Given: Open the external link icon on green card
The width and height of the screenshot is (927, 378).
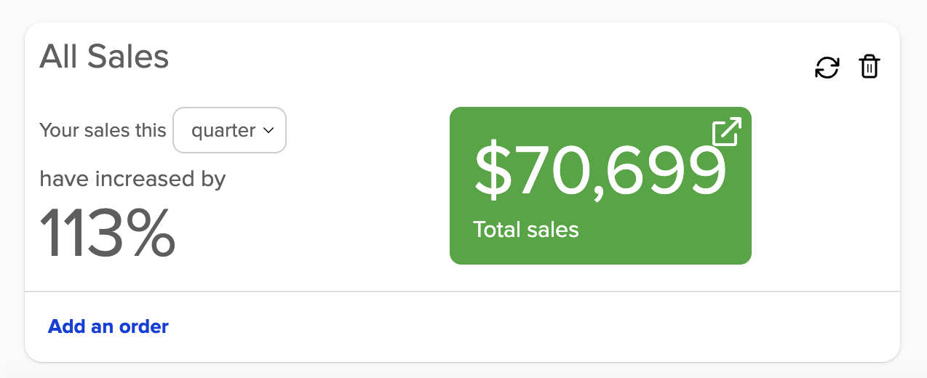Looking at the screenshot, I should coord(726,132).
